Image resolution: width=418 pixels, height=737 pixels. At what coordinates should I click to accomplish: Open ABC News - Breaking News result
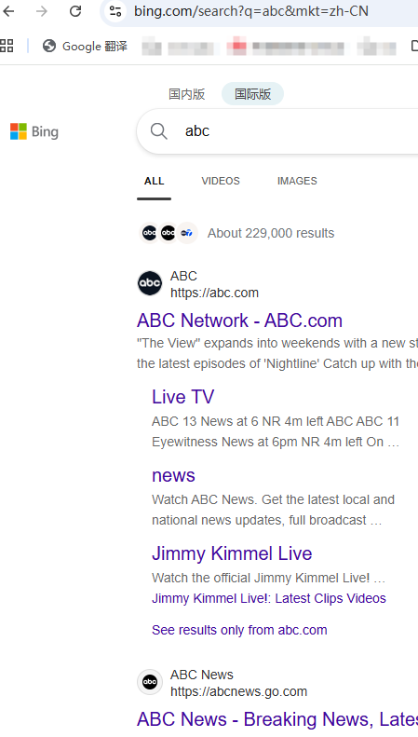coord(277,719)
